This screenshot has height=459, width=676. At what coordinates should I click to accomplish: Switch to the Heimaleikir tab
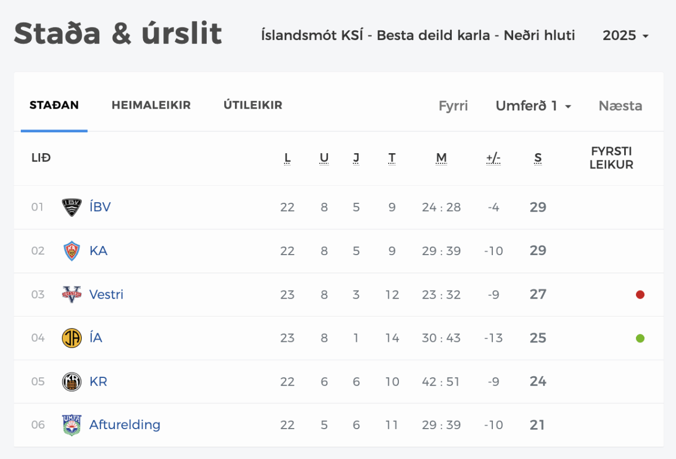coord(151,105)
